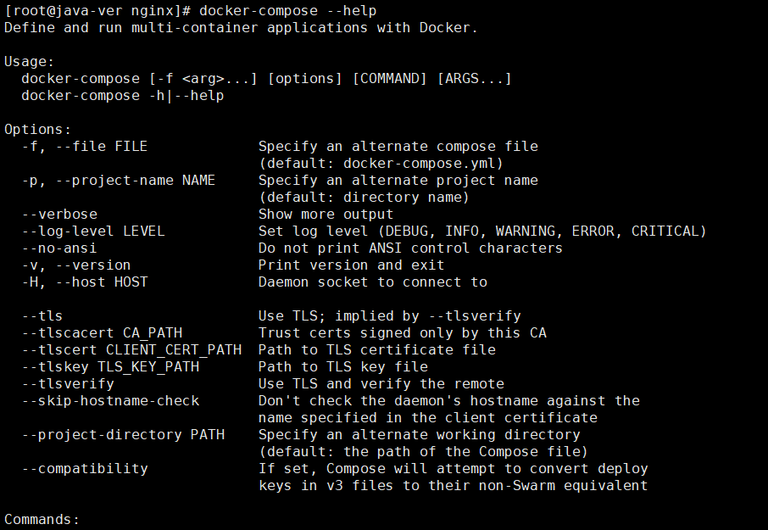Click the "--no-ansi" option text
Screen dimensions: 768x530
pos(58,248)
